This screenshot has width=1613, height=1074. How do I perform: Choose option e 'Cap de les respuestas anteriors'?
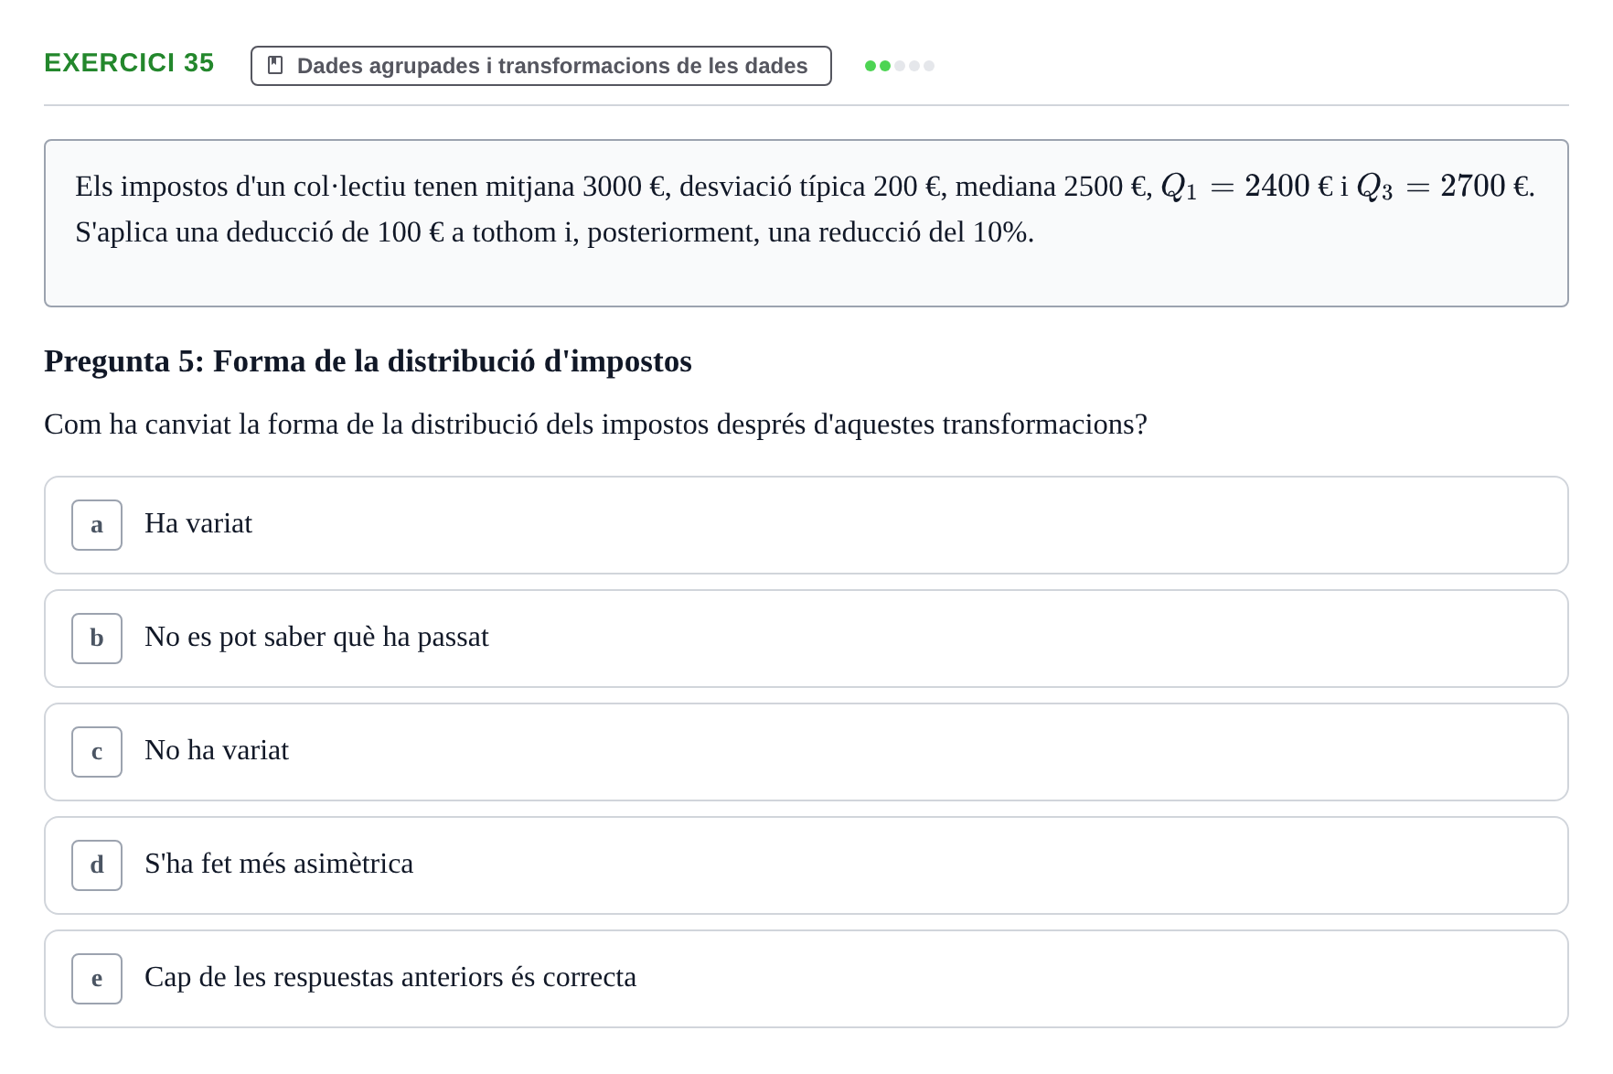[806, 979]
